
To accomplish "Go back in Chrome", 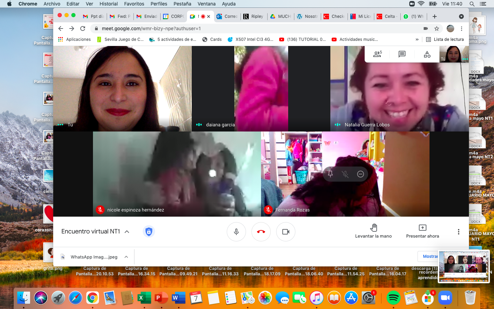I will tap(61, 28).
